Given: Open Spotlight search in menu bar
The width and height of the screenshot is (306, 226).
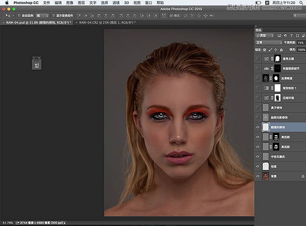Looking at the screenshot, I should pyautogui.click(x=301, y=3).
